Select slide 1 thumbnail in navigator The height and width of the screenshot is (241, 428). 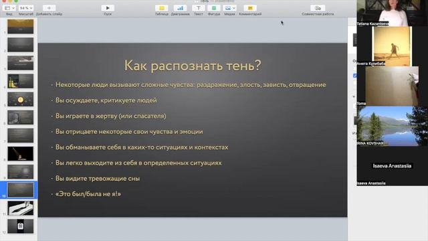point(21,27)
